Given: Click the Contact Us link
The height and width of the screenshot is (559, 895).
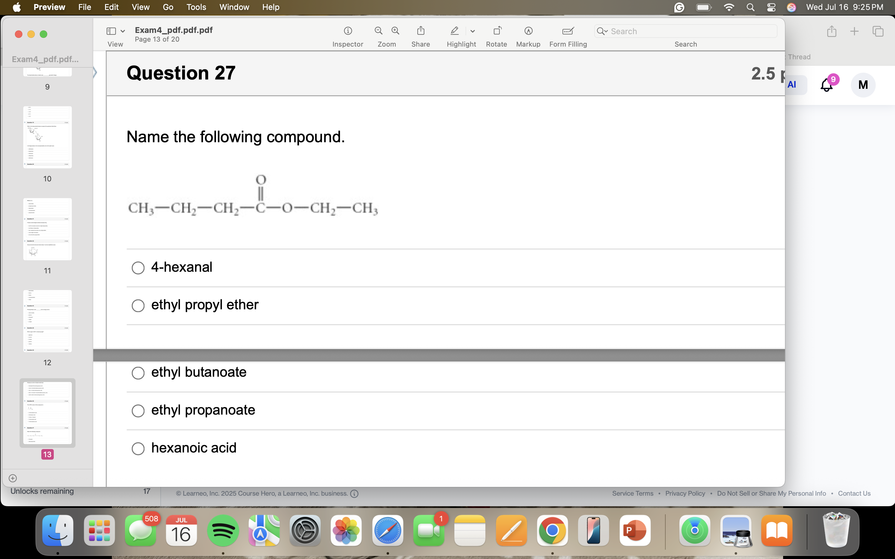Looking at the screenshot, I should (854, 493).
